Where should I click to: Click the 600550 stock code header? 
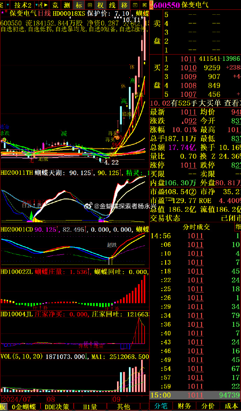[x=167, y=5]
